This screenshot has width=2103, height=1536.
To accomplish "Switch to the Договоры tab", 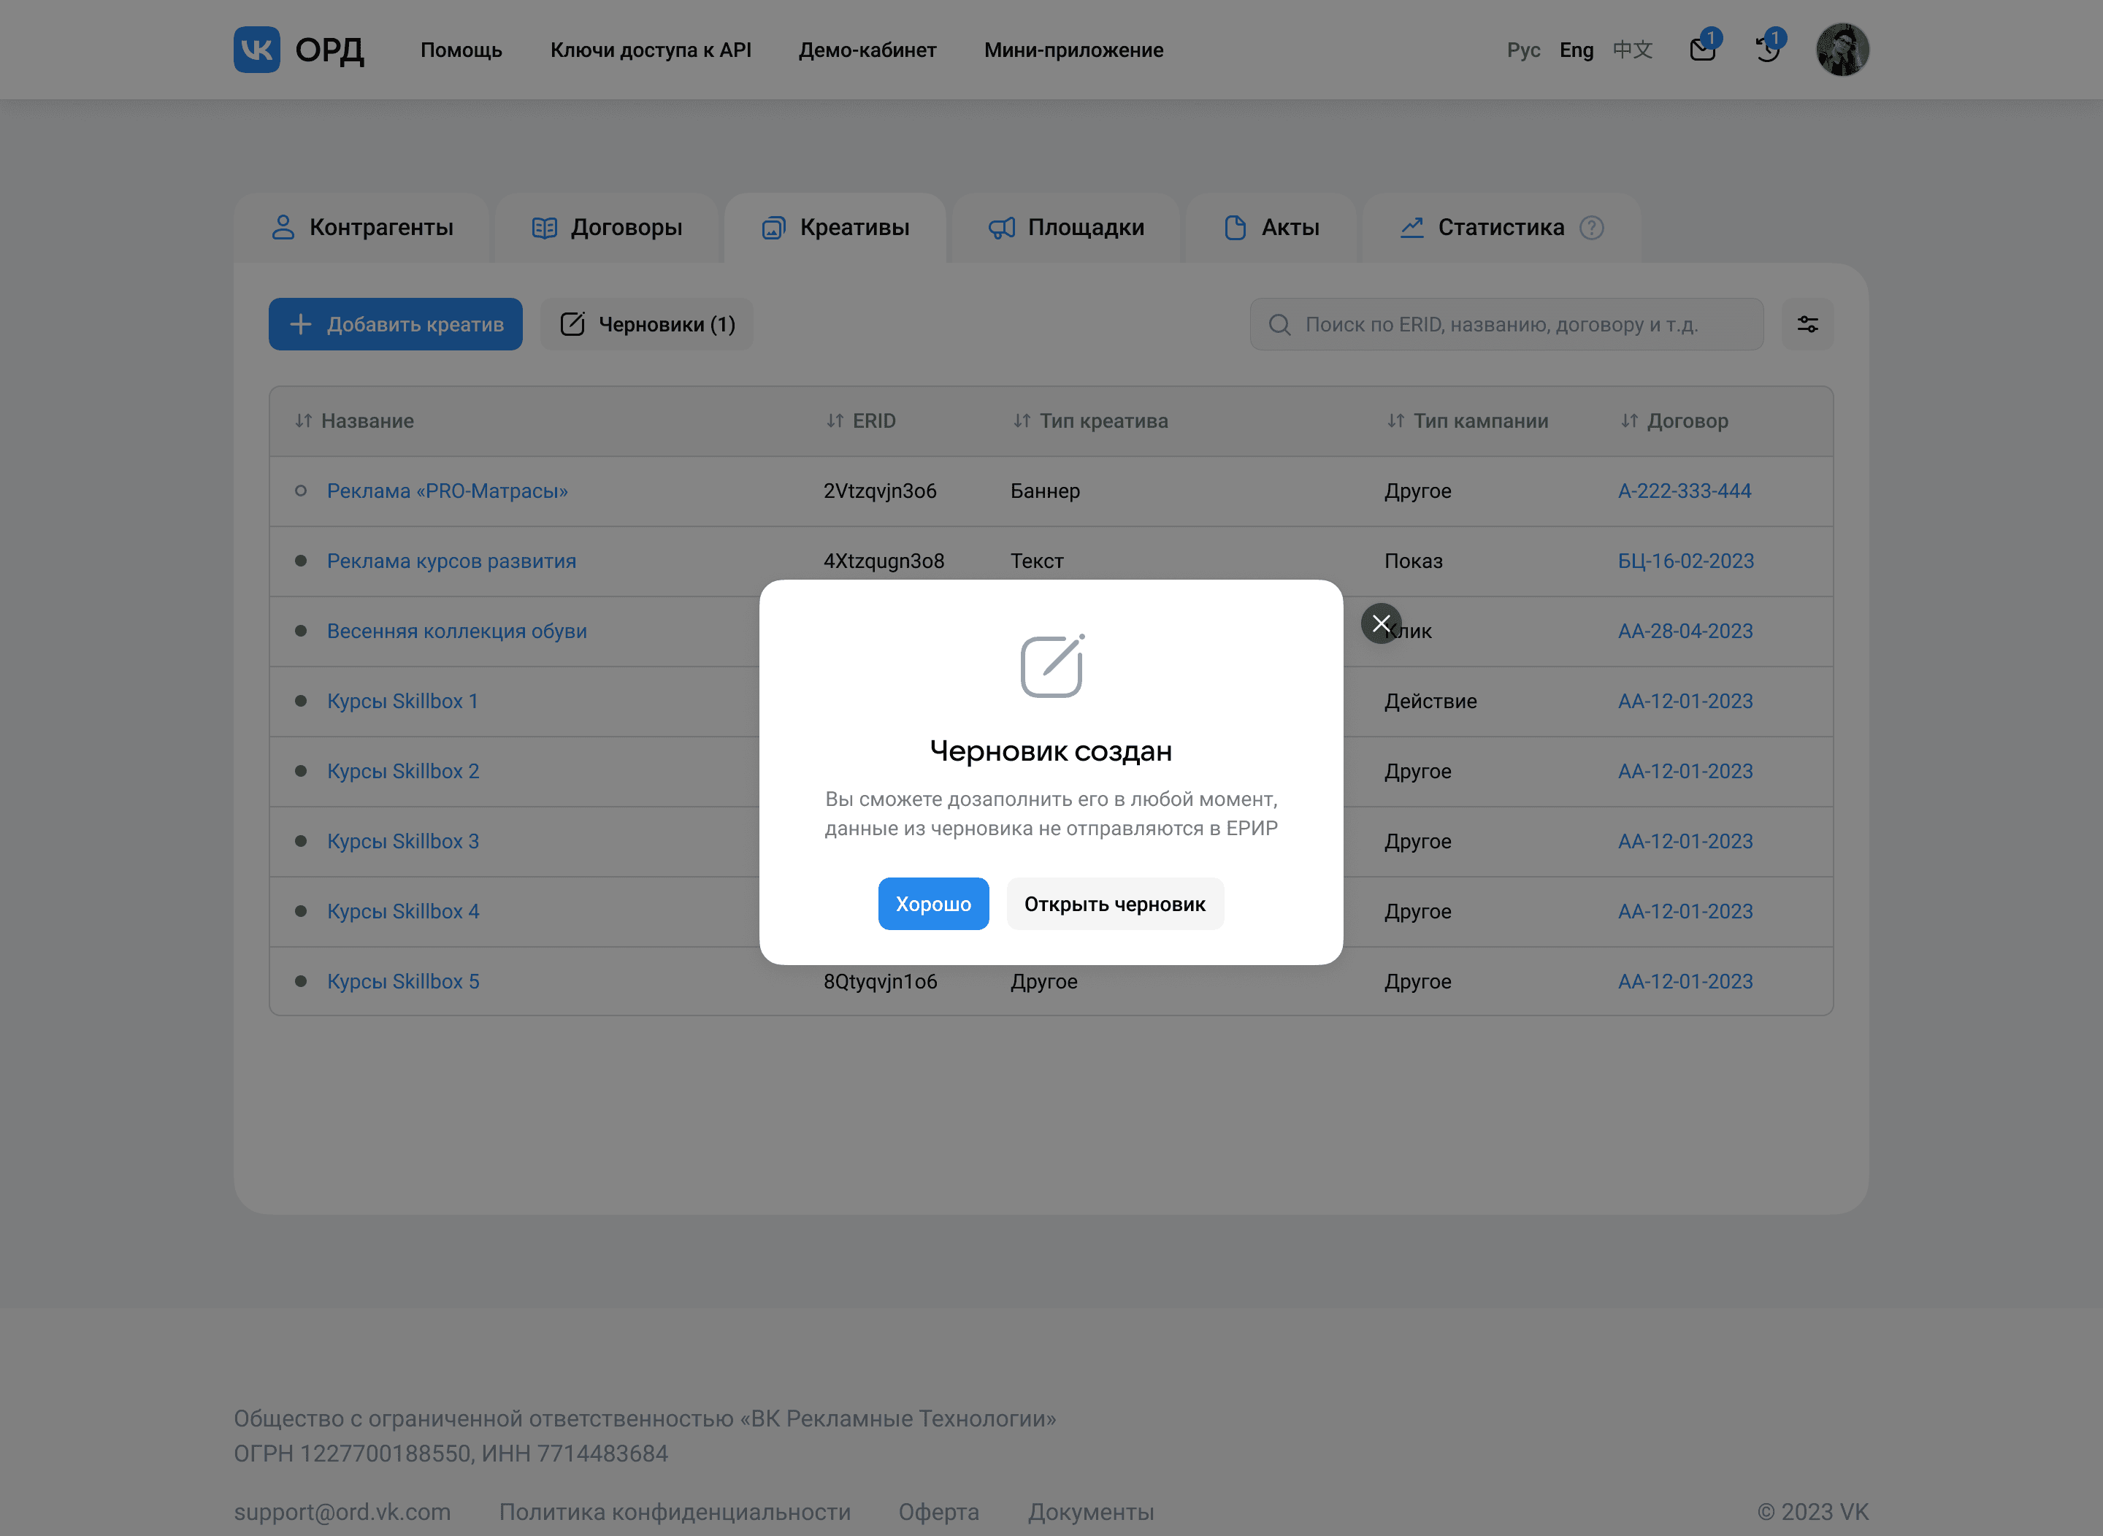I will tap(606, 228).
